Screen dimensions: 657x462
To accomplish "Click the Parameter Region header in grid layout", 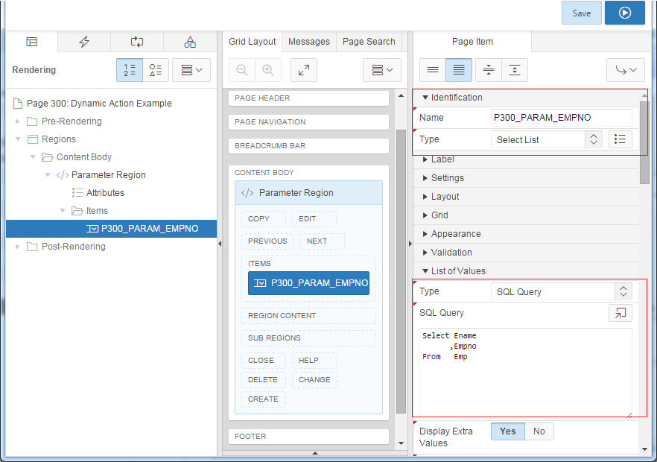I will (x=309, y=193).
